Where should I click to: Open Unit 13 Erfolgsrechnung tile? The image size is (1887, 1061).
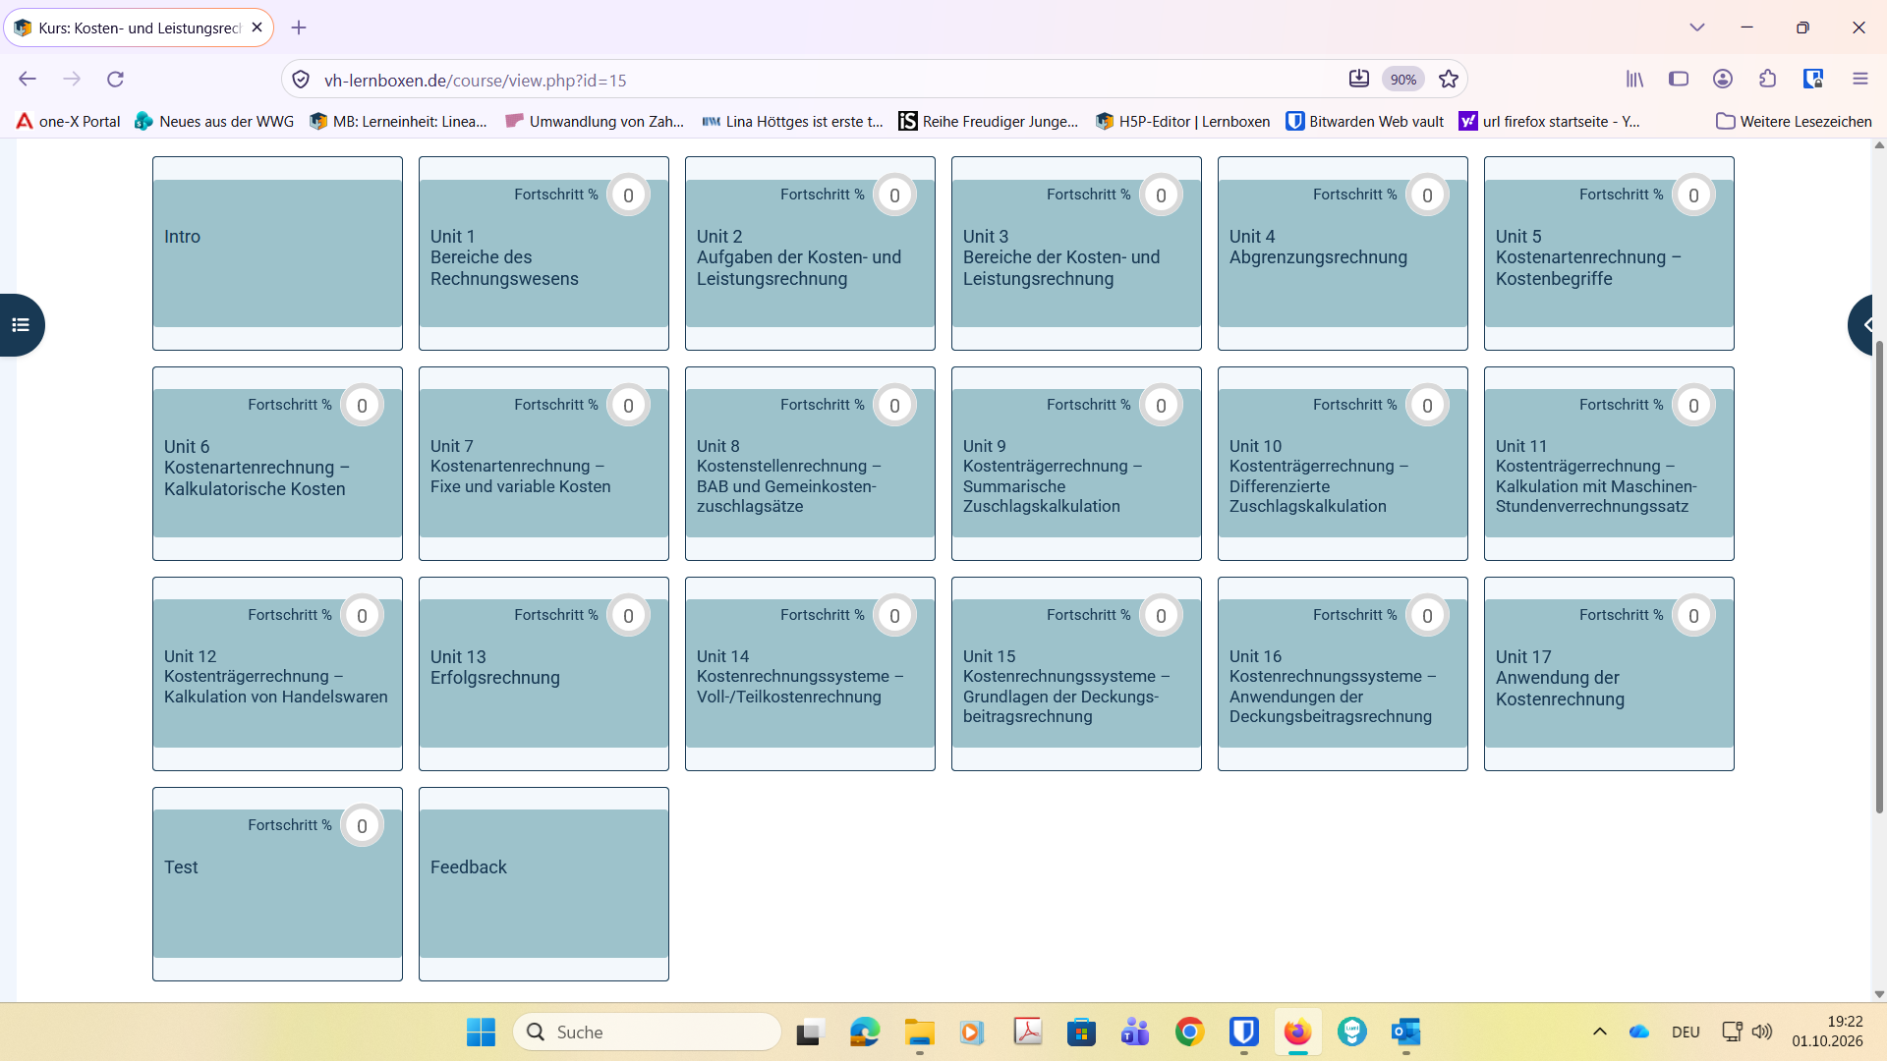tap(543, 674)
